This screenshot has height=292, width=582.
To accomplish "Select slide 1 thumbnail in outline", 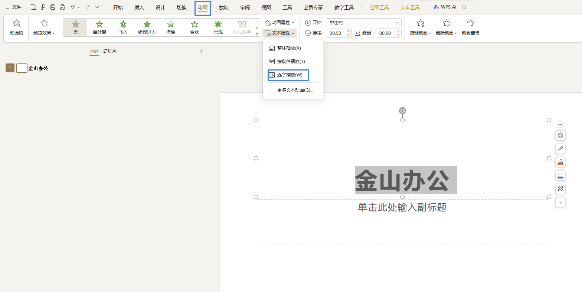I will 22,68.
